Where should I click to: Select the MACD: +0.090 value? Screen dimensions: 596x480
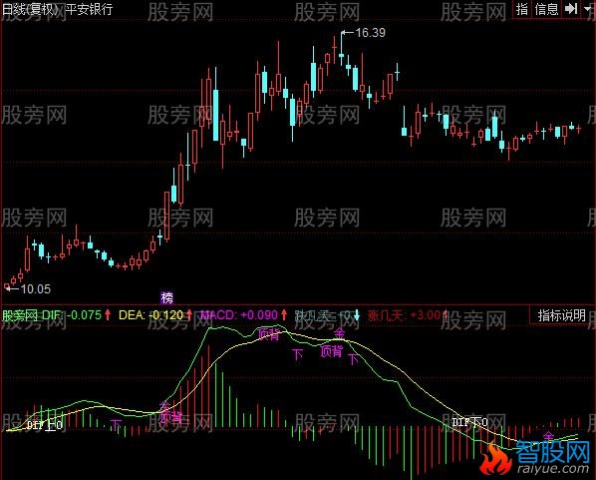tap(239, 315)
